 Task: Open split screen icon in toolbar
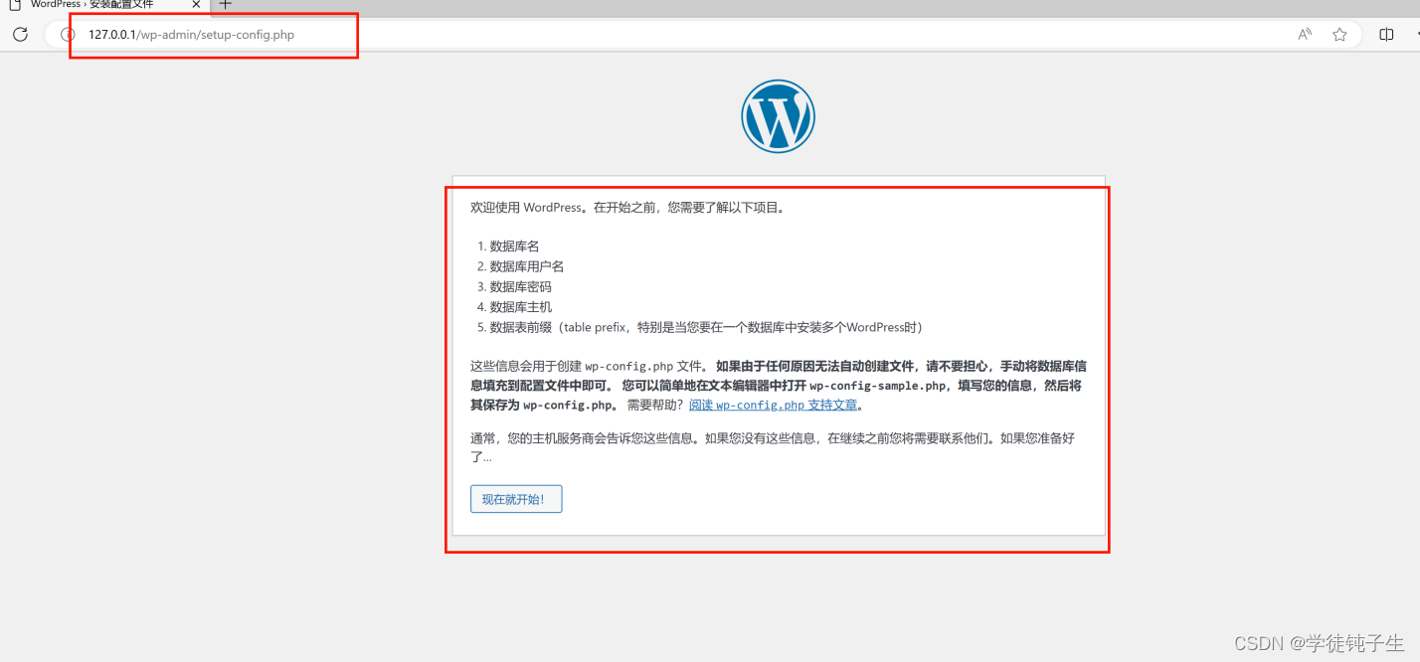(x=1386, y=35)
